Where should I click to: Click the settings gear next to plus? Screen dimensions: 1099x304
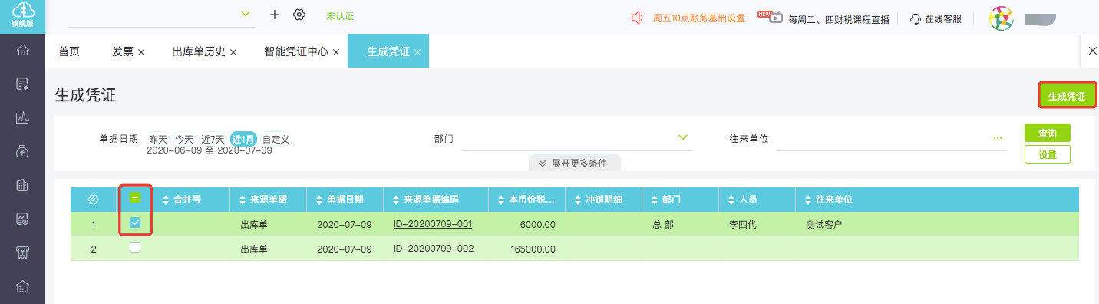click(x=299, y=15)
